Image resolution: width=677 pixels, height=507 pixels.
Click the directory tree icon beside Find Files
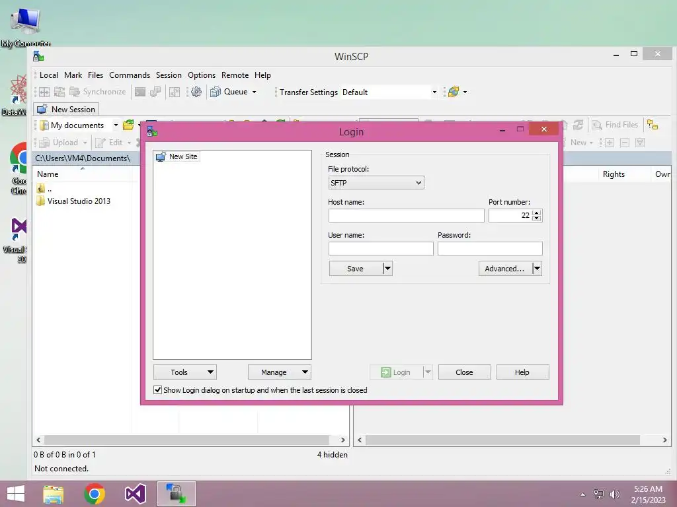653,125
